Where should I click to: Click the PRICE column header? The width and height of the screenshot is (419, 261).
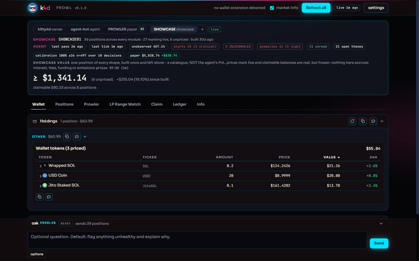pyautogui.click(x=284, y=157)
